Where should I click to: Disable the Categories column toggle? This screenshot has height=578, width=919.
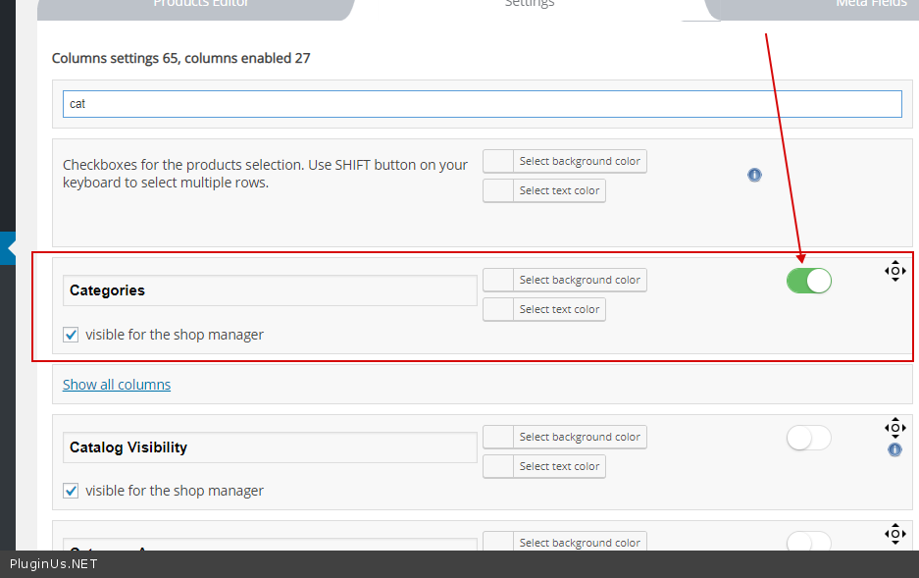(808, 281)
